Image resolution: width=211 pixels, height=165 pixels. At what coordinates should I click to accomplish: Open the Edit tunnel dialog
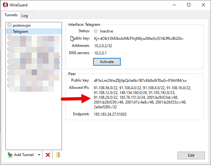coord(191,155)
